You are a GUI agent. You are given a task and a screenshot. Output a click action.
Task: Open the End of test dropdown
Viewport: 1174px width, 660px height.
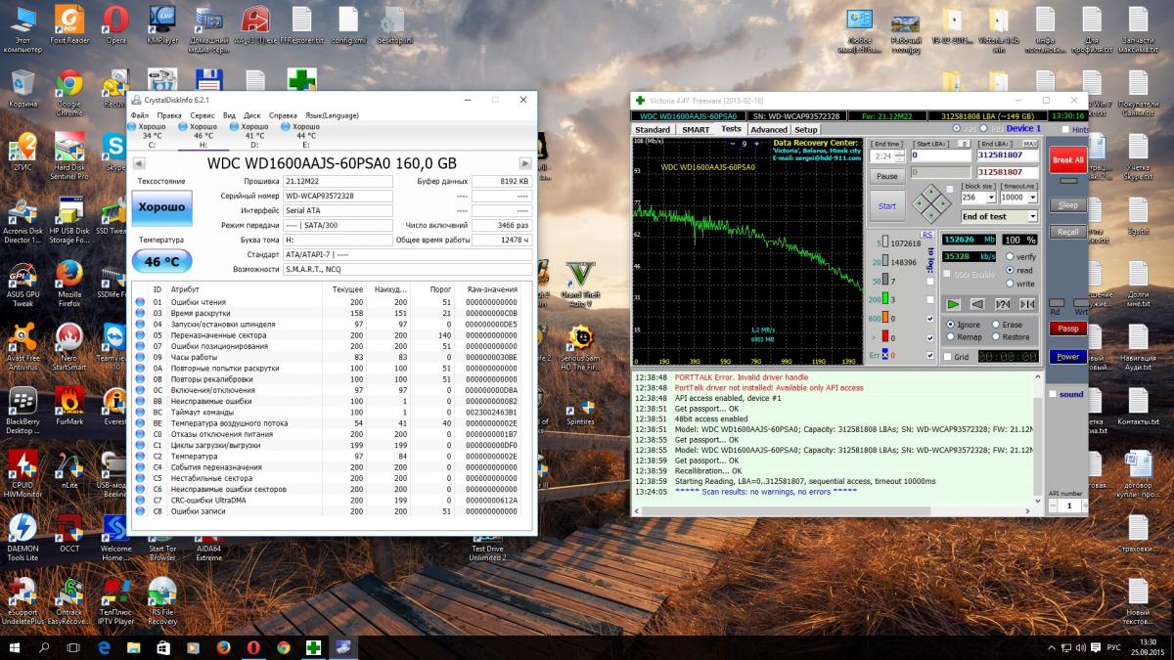point(1032,216)
